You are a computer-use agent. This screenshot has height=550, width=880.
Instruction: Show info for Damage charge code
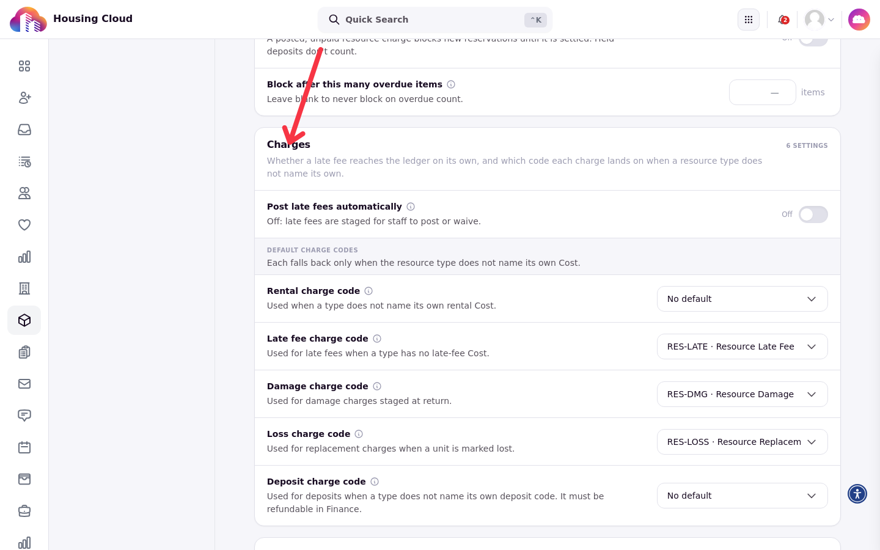[x=377, y=386]
